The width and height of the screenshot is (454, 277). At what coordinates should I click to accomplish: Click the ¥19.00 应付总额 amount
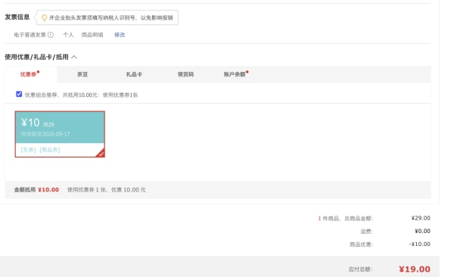[415, 269]
